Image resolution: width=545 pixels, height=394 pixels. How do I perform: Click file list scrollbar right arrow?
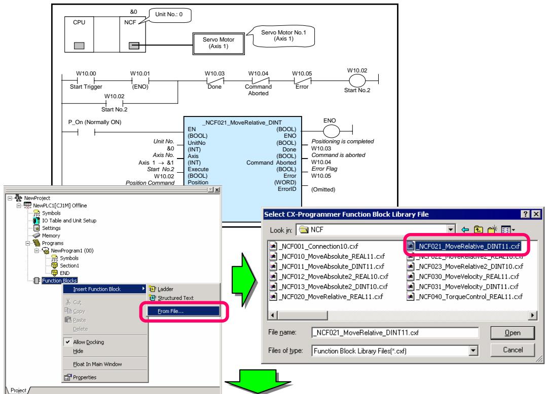click(532, 315)
